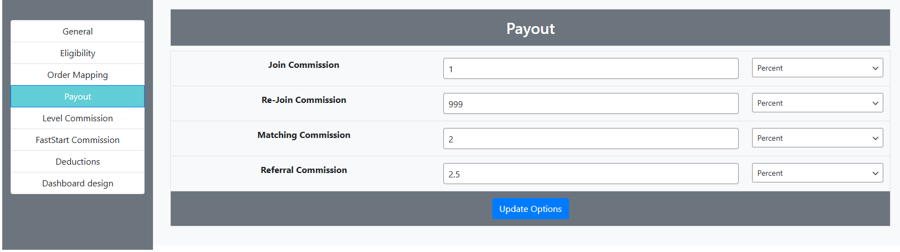Switch to the Eligibility tab
The width and height of the screenshot is (900, 252).
77,53
